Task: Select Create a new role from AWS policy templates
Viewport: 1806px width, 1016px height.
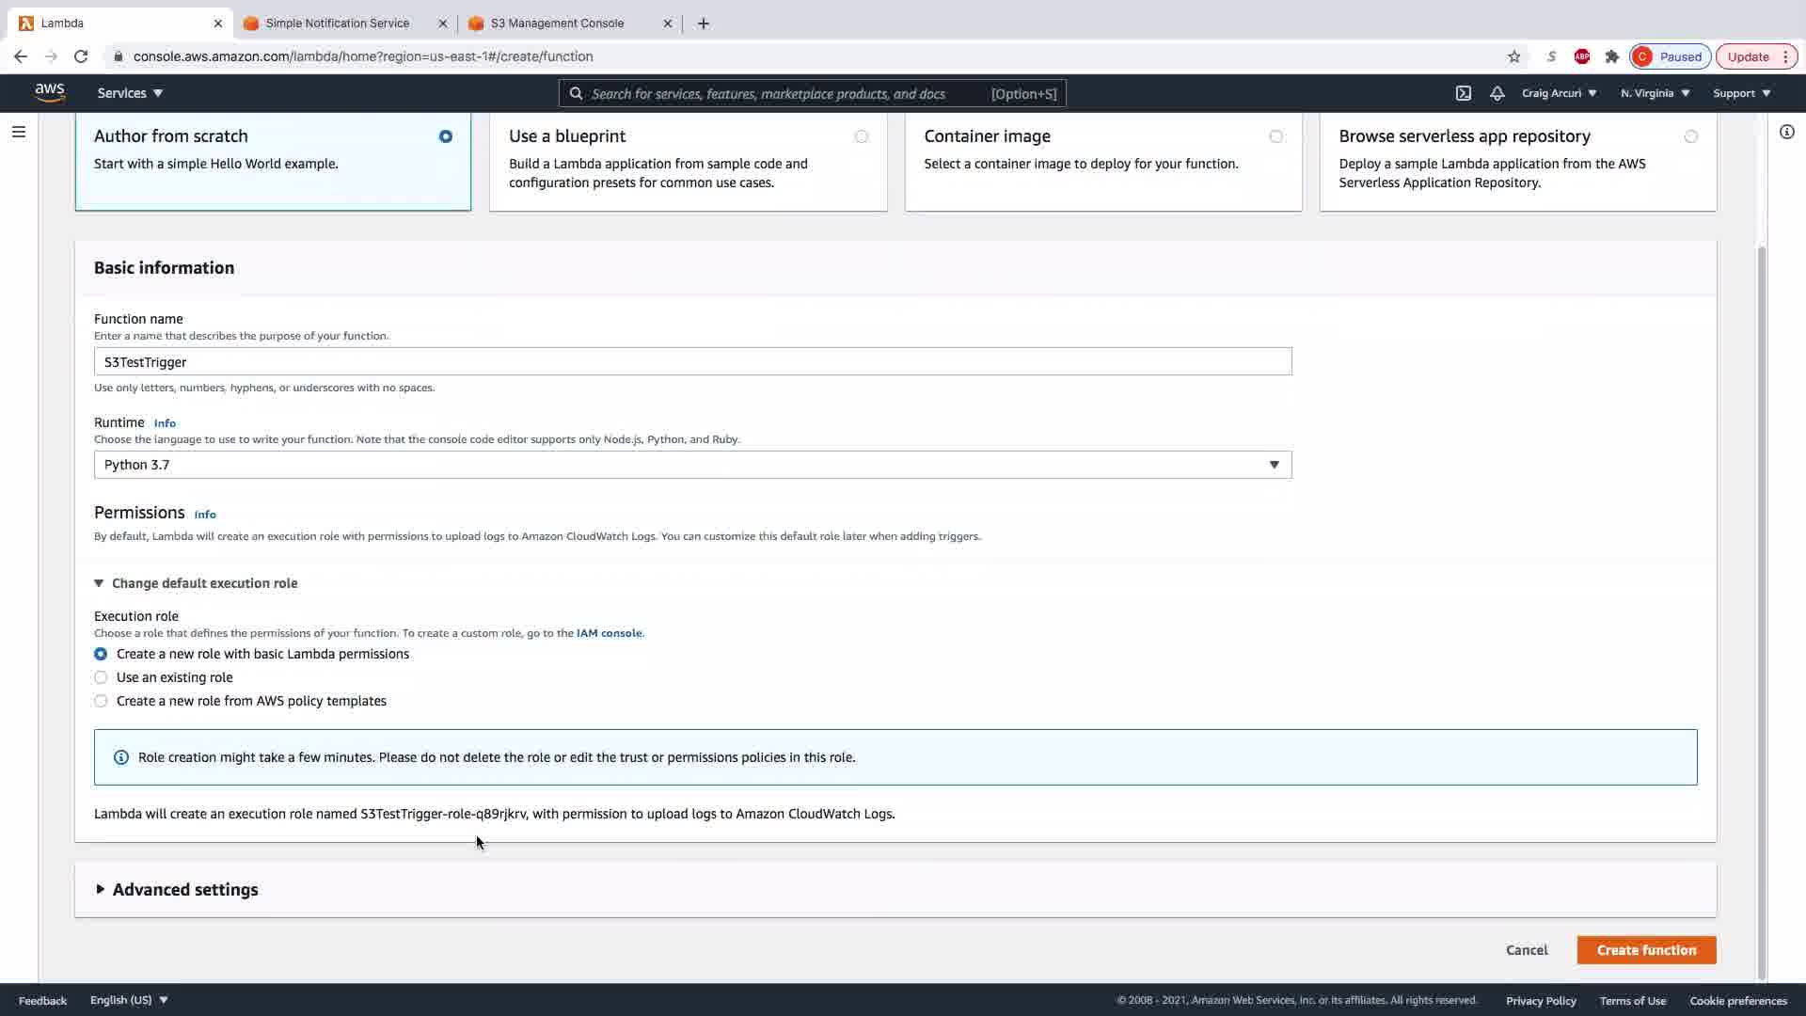Action: 101,701
